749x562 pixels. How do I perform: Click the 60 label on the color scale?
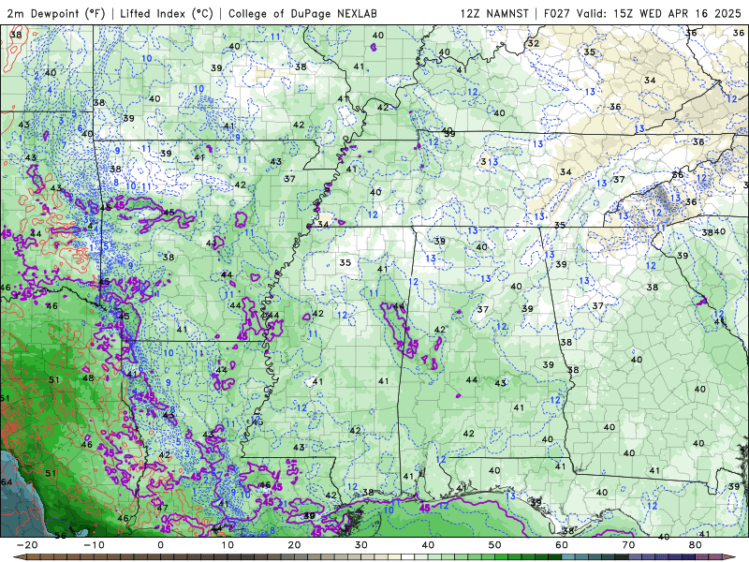(562, 545)
